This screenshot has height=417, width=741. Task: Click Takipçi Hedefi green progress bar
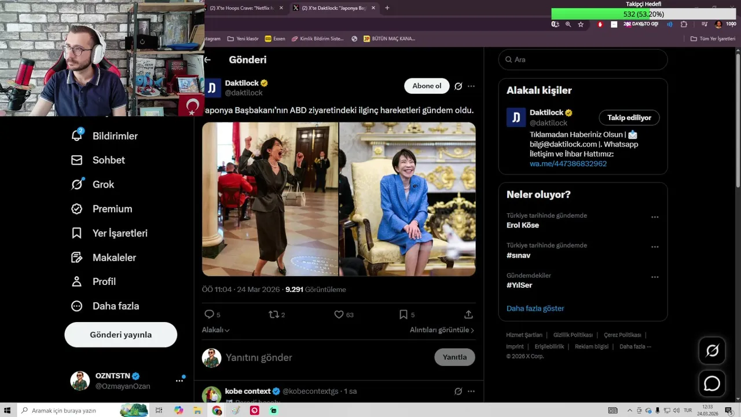click(x=644, y=14)
